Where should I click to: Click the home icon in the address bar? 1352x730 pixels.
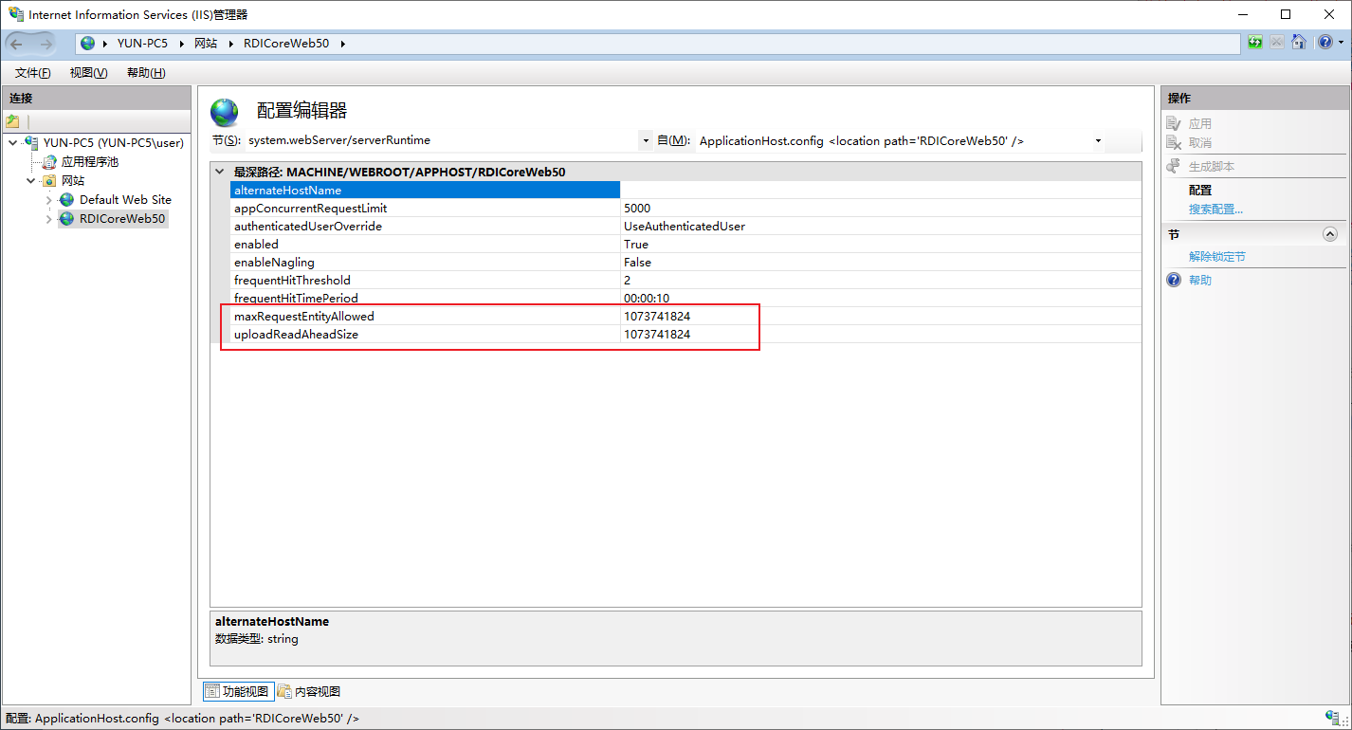[x=1299, y=43]
